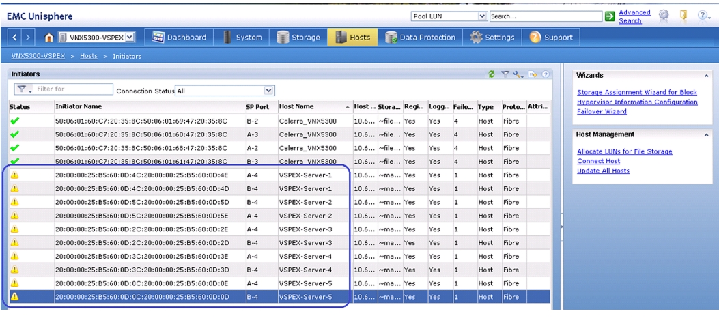
Task: Select initiator name ending 0D:3D
Action: [x=142, y=270]
